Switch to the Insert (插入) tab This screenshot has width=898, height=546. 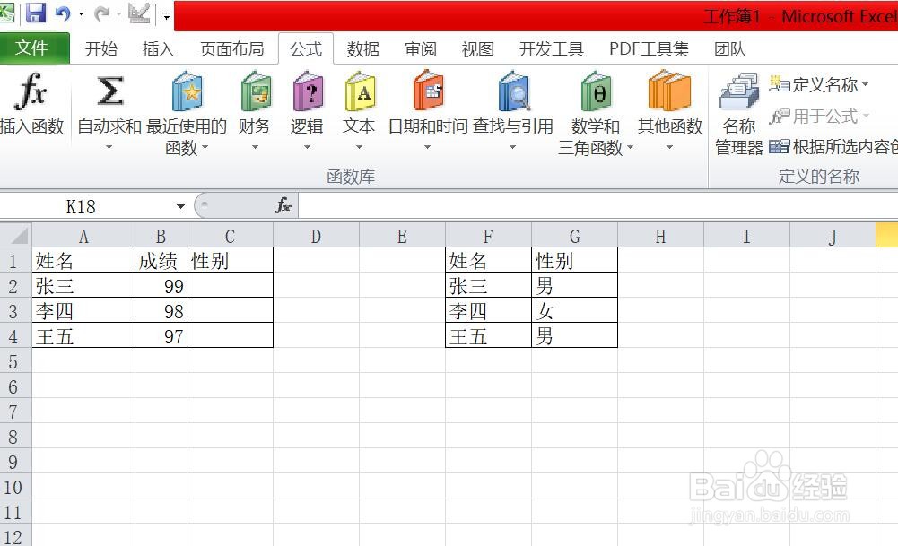click(x=158, y=49)
